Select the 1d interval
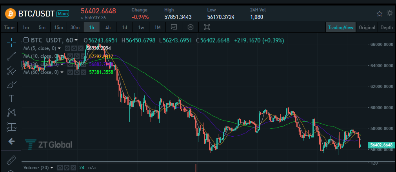Screen dimensions: 396x172 [125, 27]
